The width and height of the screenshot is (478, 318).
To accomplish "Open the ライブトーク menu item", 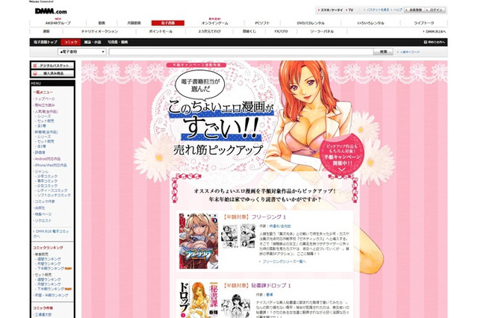I will point(423,23).
